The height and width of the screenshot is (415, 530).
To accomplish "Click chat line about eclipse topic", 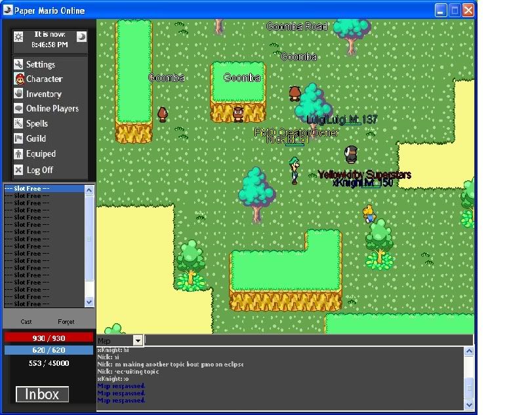I will pyautogui.click(x=171, y=365).
